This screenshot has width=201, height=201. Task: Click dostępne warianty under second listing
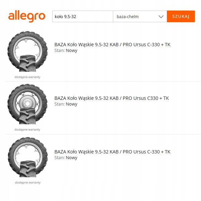pyautogui.click(x=27, y=130)
